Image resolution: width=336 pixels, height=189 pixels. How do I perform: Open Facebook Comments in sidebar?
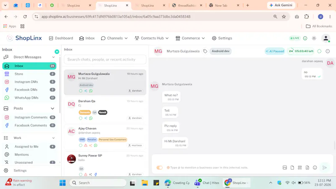[29, 125]
